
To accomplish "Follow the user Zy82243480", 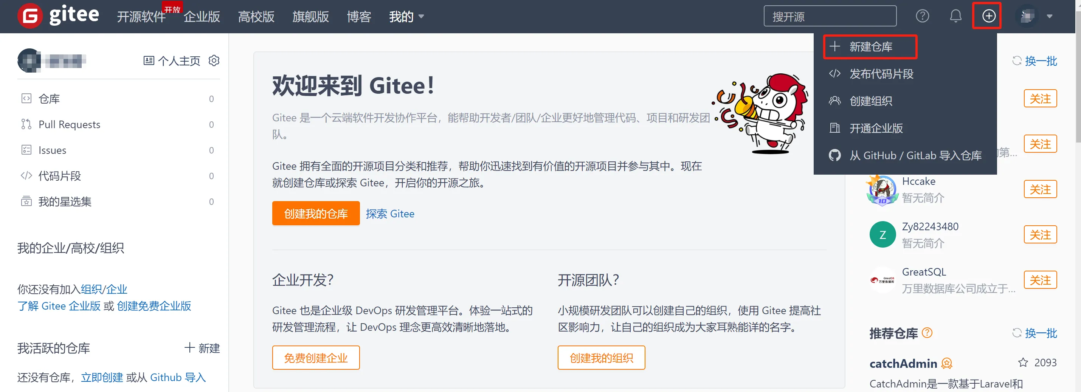I will (x=1040, y=235).
